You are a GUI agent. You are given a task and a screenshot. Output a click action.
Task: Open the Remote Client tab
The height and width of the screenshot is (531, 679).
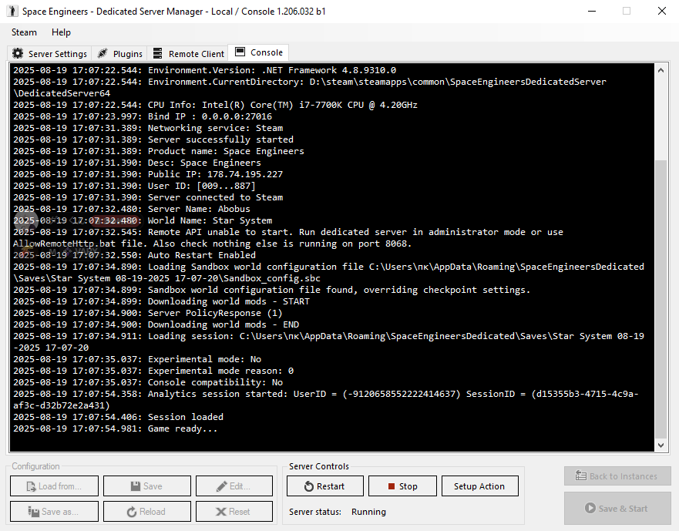tap(189, 54)
